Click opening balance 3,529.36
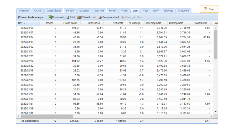The width and height of the screenshot is (231, 131). tap(162, 61)
